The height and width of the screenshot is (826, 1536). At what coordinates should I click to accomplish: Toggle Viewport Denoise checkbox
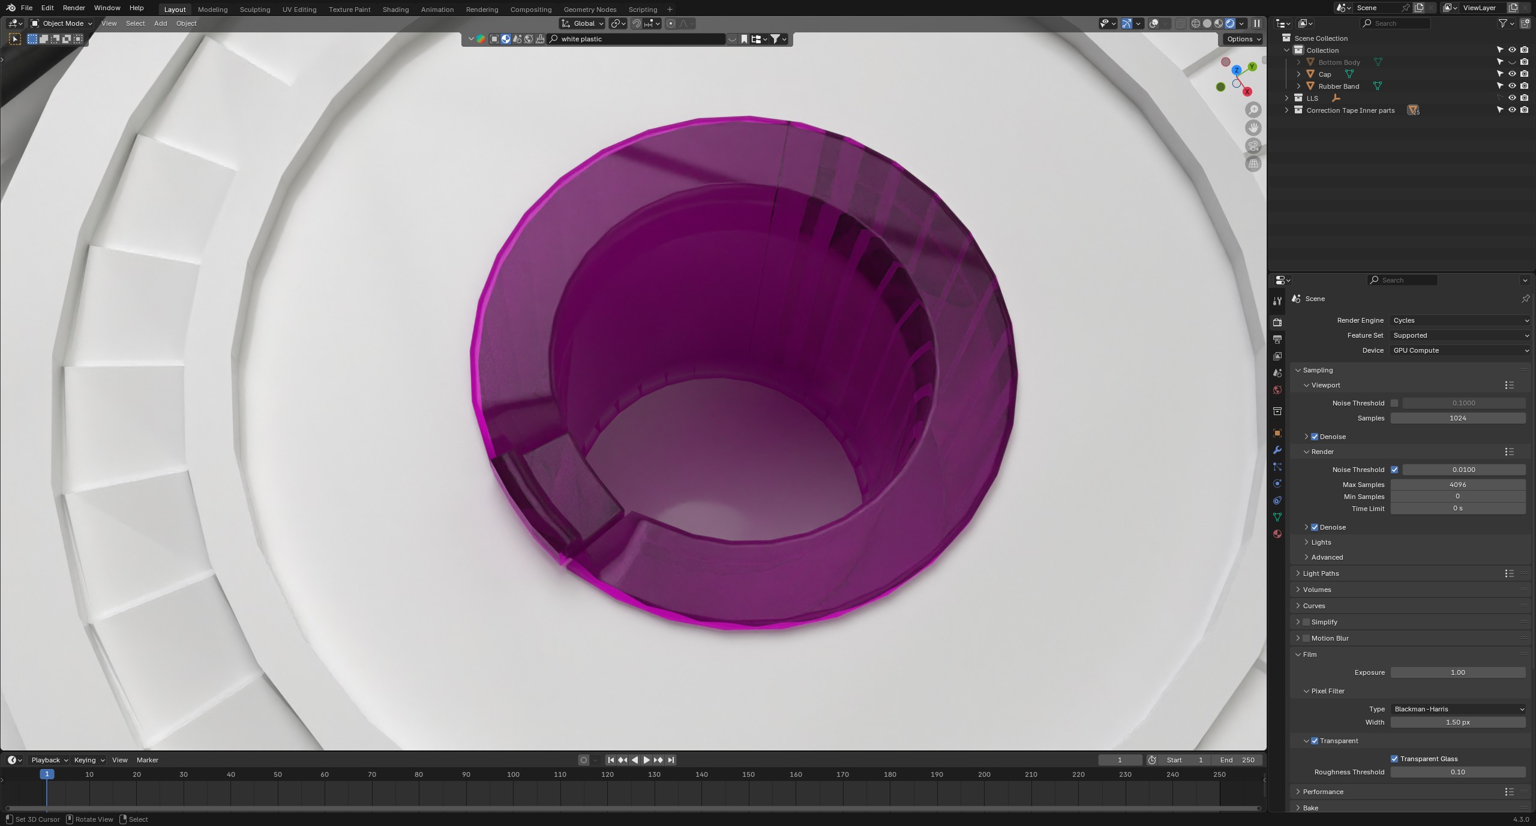pos(1315,437)
